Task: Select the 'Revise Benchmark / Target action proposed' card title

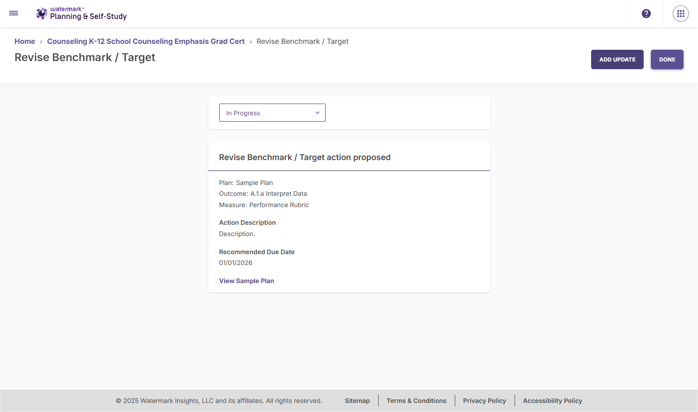Action: pyautogui.click(x=305, y=157)
